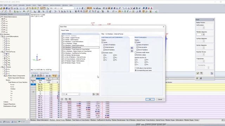Adjust the Surface diagrams factor spinner
This screenshot has height=126, width=225.
tap(204, 41)
